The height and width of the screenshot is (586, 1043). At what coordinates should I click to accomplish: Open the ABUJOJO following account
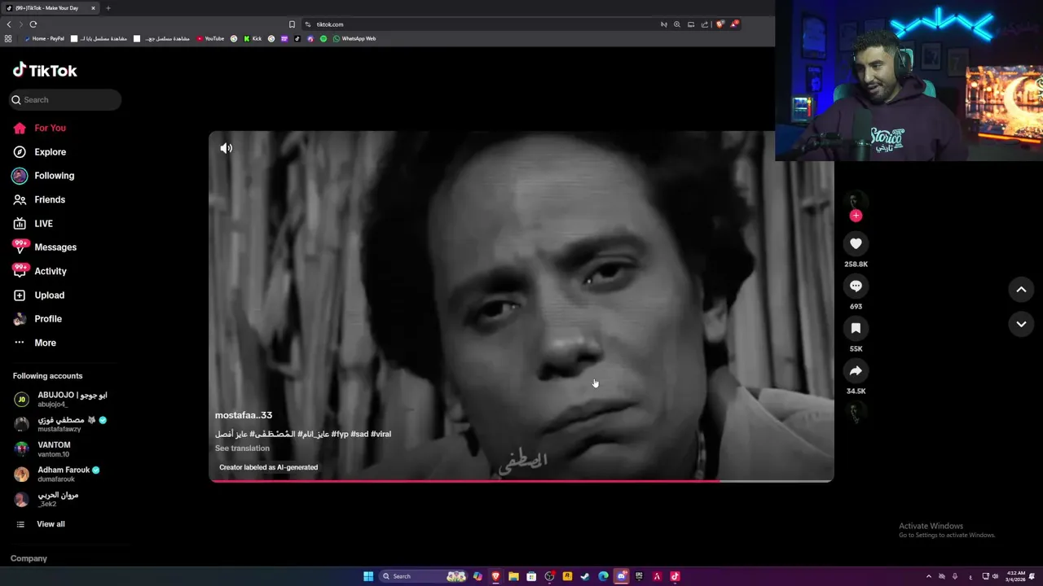pos(61,399)
